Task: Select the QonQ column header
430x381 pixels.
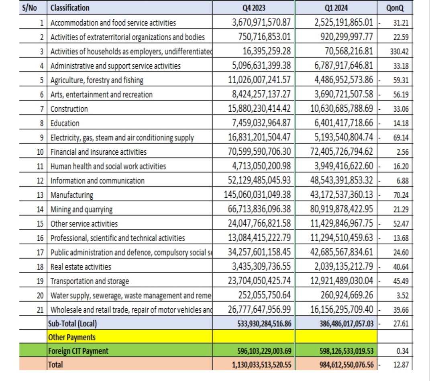Action: tap(395, 8)
